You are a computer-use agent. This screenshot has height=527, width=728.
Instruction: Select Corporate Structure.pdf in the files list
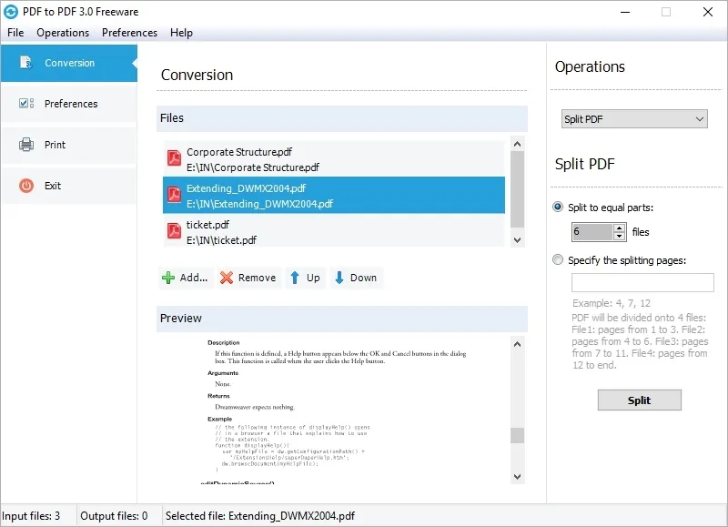coord(273,157)
